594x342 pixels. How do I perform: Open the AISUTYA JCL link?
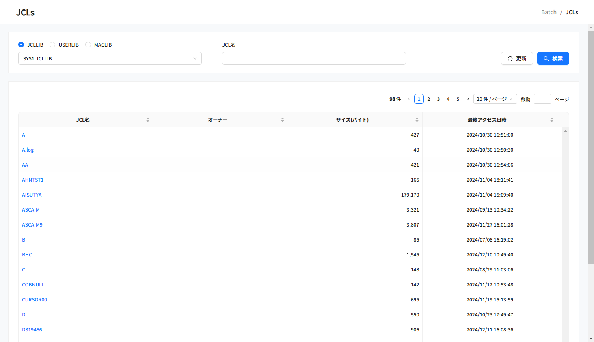[x=32, y=195]
